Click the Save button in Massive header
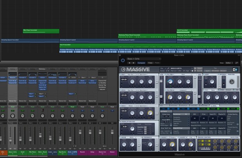The height and width of the screenshot is (158, 242). click(199, 68)
